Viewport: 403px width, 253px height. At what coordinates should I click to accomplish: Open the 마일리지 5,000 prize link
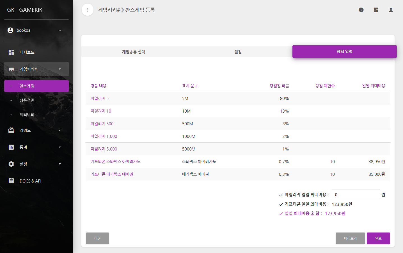(104, 149)
